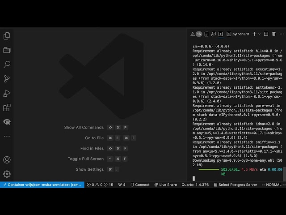Create a new terminal with plus icon
The image size is (286, 215).
point(254,34)
